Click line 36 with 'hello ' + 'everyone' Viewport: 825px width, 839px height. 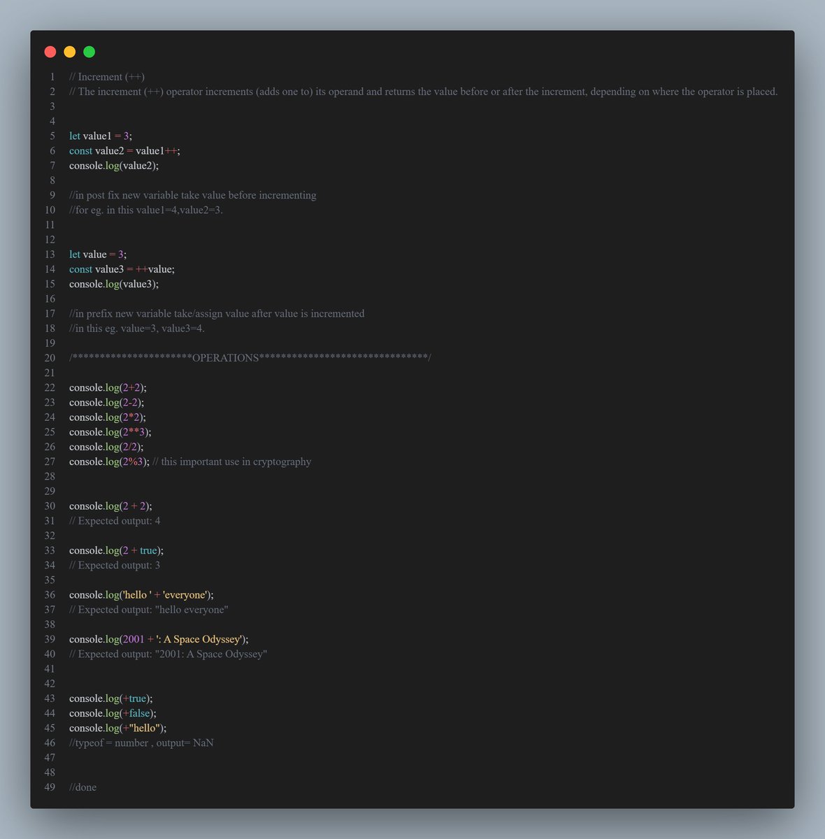point(142,595)
